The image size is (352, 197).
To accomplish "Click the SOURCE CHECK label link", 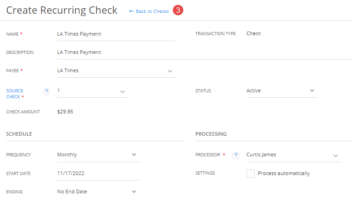I will point(15,94).
